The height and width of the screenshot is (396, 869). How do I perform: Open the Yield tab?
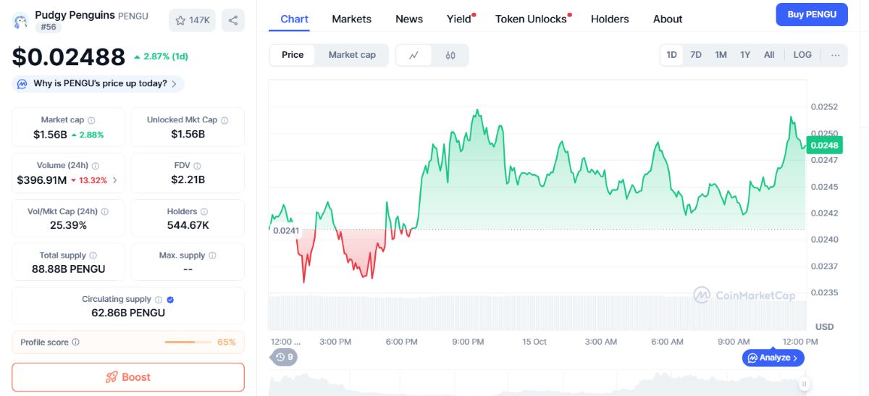(x=459, y=19)
